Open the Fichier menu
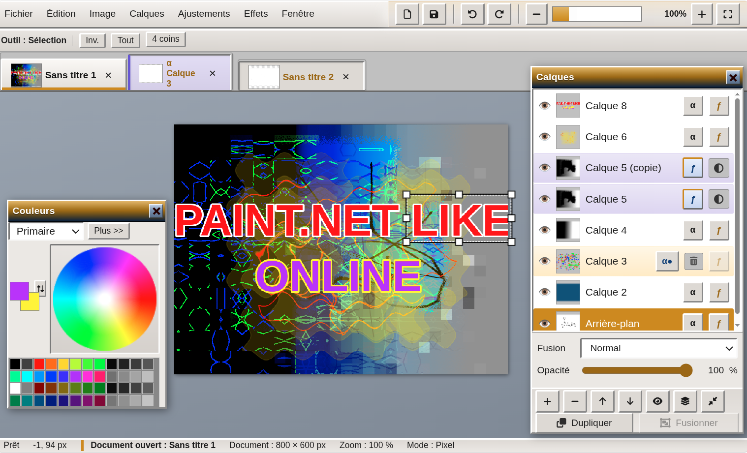Screen dimensions: 747x453 coord(19,14)
